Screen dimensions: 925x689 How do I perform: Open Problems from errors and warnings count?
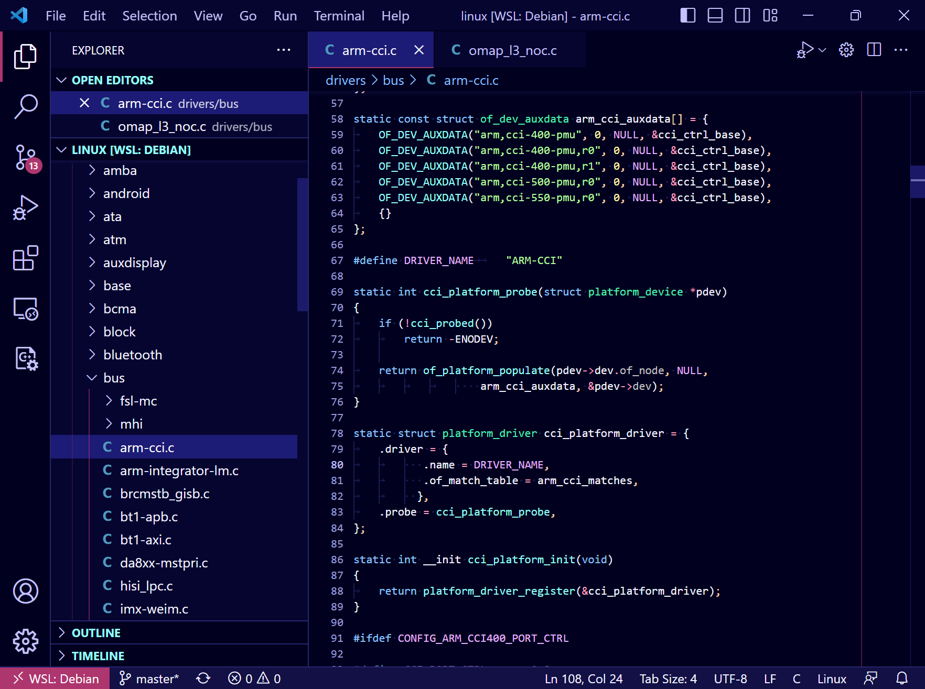[254, 679]
